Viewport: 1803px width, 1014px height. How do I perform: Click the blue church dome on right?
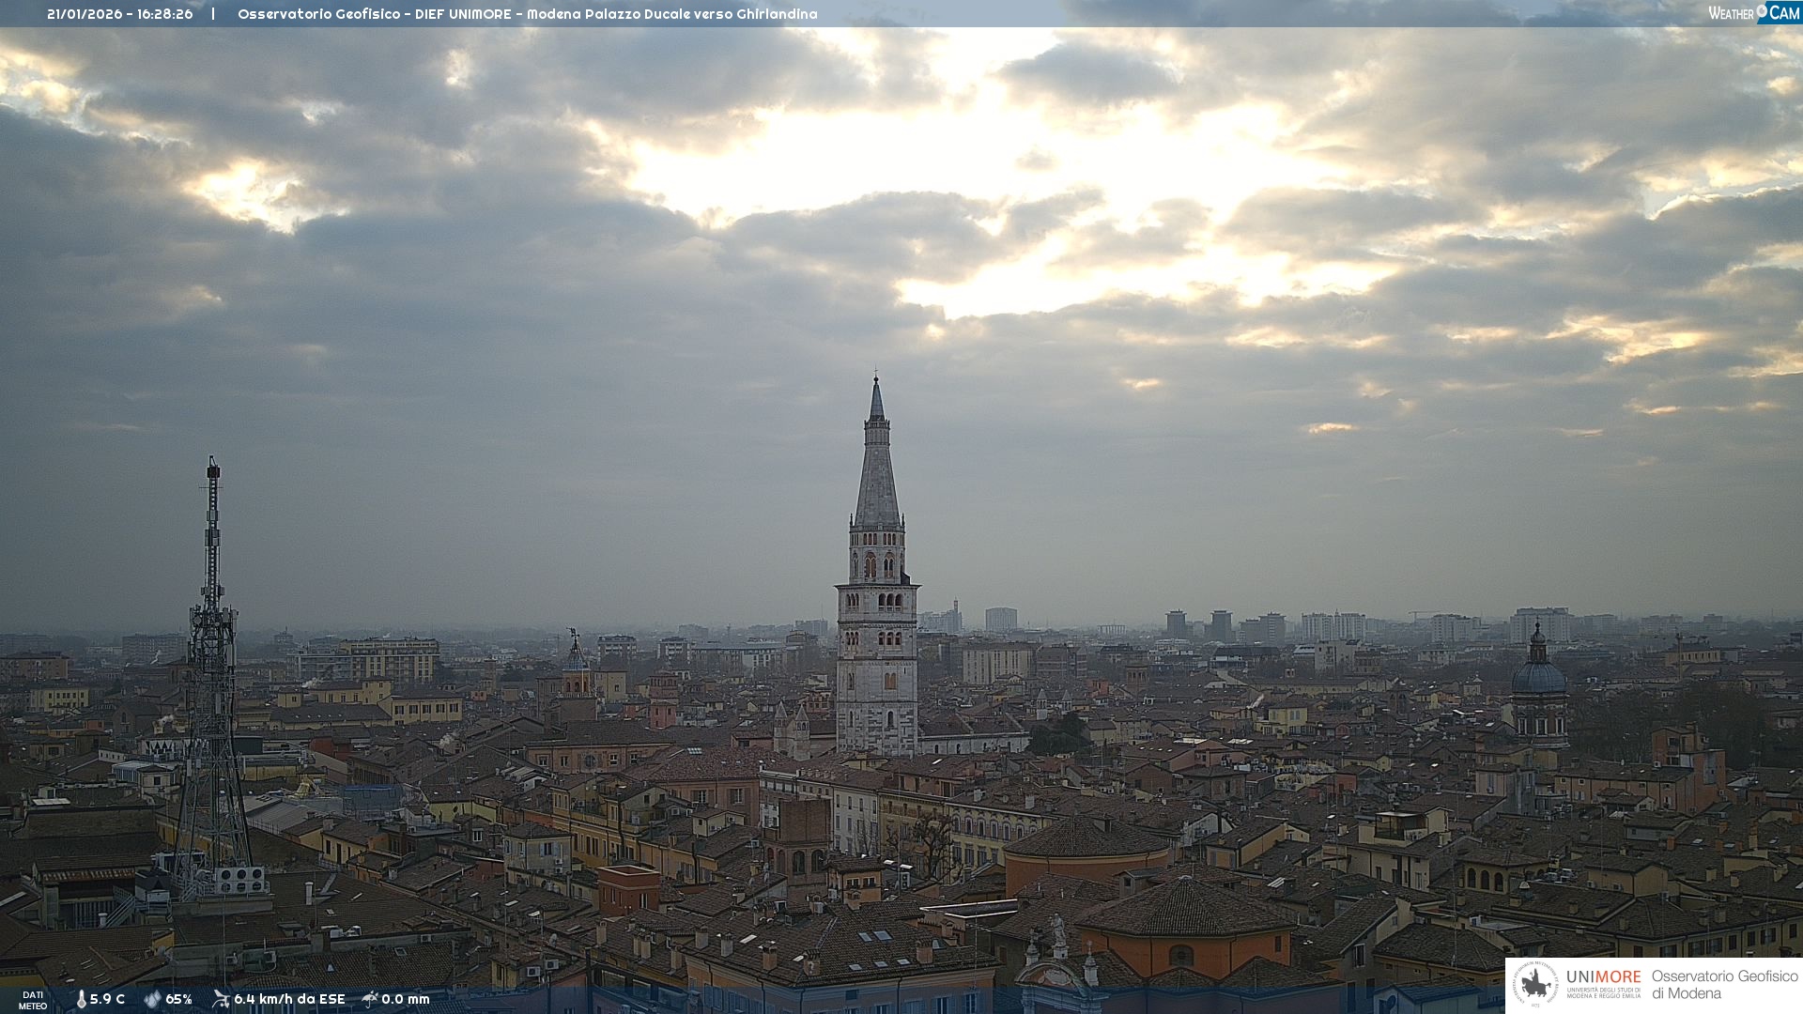tap(1538, 676)
